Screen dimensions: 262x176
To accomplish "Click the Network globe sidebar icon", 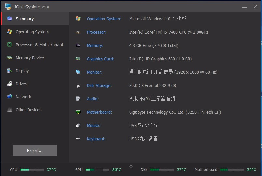I will [10, 97].
